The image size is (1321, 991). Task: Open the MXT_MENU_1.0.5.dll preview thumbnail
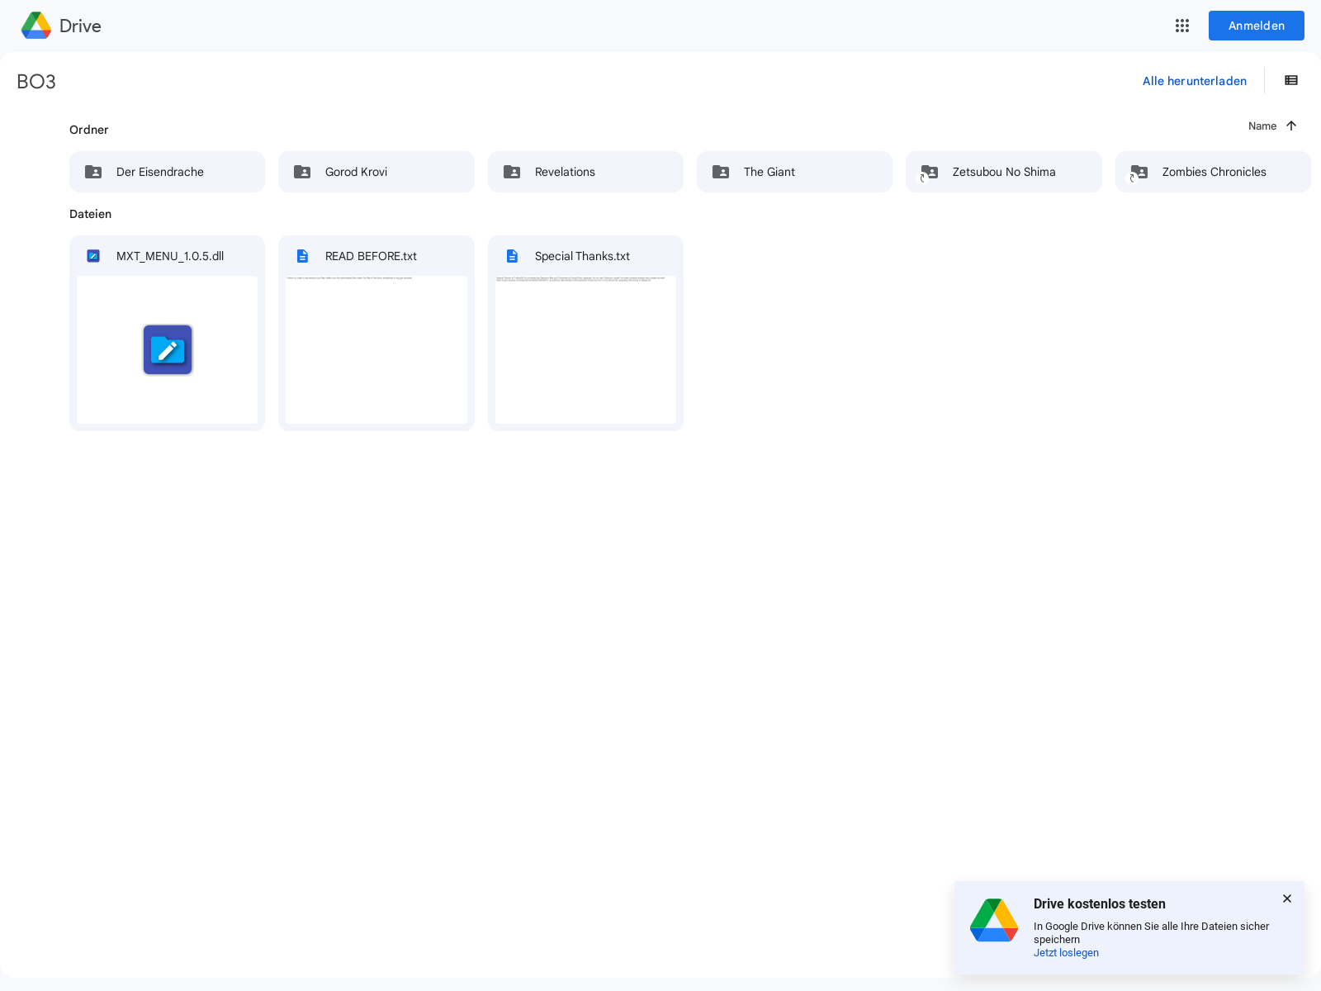(x=167, y=349)
